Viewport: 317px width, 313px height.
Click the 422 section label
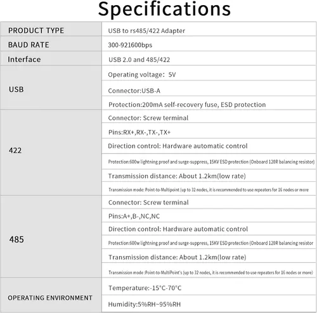(x=15, y=151)
